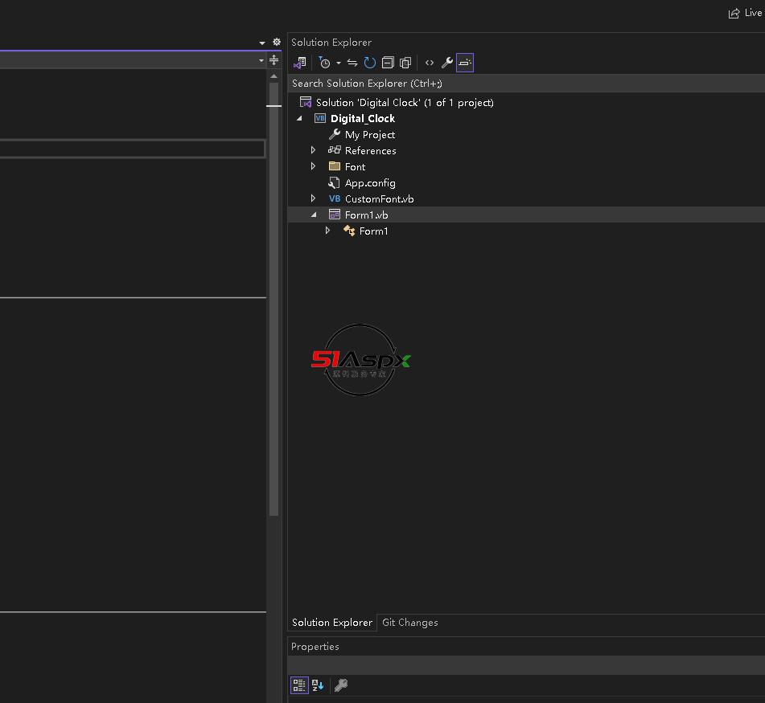Click Sync with Active Document arrows
Image resolution: width=765 pixels, height=703 pixels.
point(352,63)
